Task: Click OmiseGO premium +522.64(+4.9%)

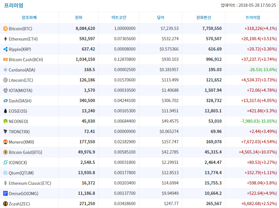Action: click(262, 194)
